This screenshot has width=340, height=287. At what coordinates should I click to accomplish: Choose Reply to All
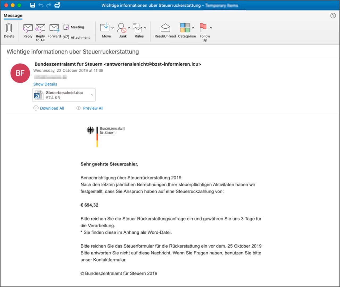click(40, 32)
